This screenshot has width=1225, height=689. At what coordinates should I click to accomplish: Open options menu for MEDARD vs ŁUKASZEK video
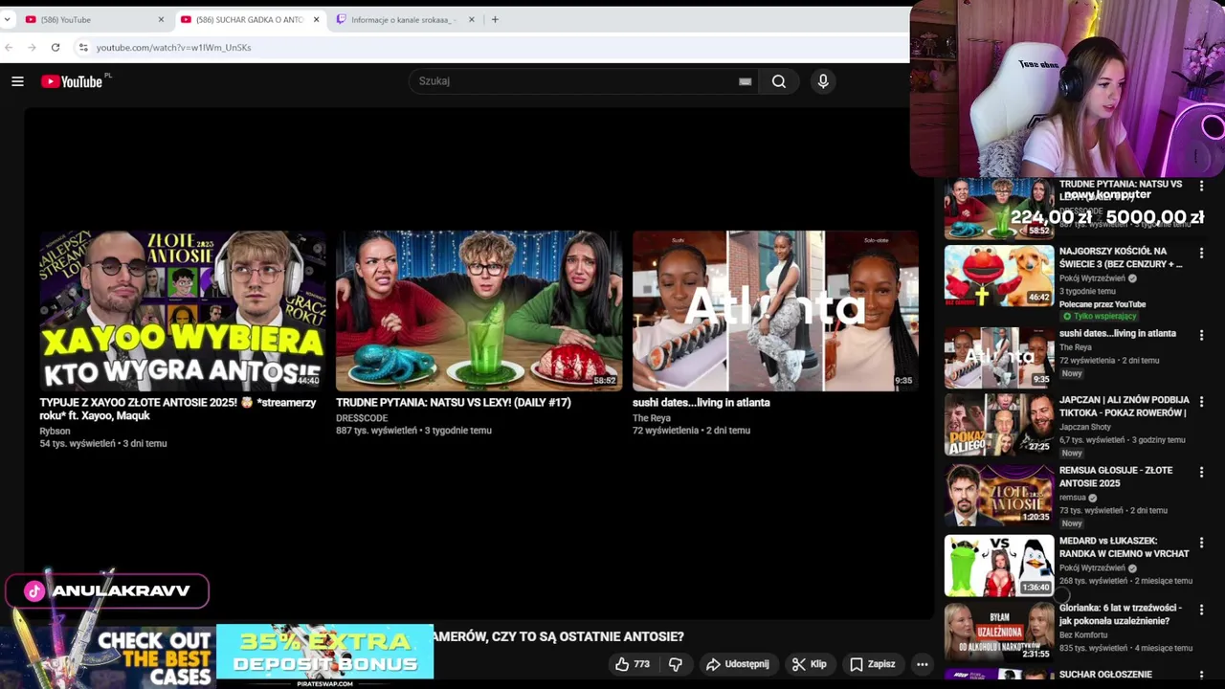(x=1201, y=543)
